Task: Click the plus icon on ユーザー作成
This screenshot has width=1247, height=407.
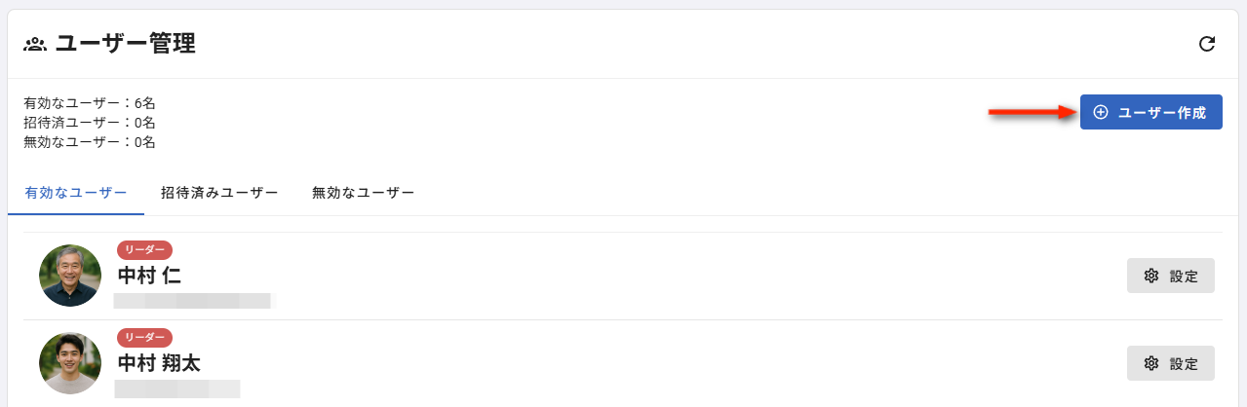Action: (1101, 112)
